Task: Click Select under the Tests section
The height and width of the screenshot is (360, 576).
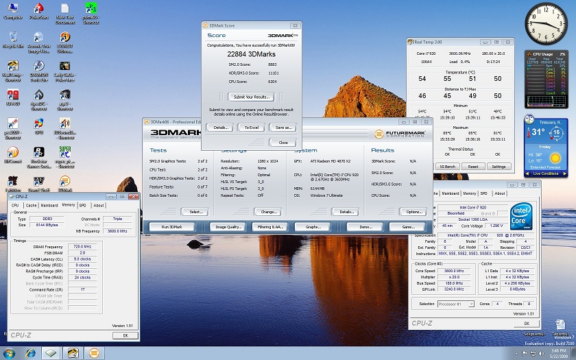Action: (195, 212)
